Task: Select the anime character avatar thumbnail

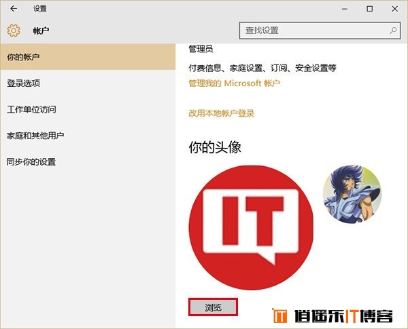Action: (x=352, y=194)
